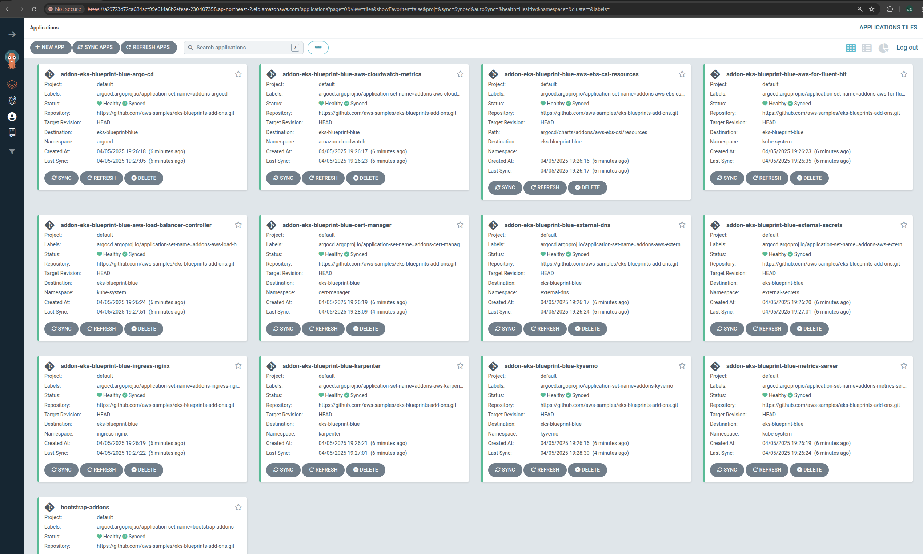This screenshot has height=554, width=923.
Task: Open User Info sidebar icon
Action: point(12,117)
